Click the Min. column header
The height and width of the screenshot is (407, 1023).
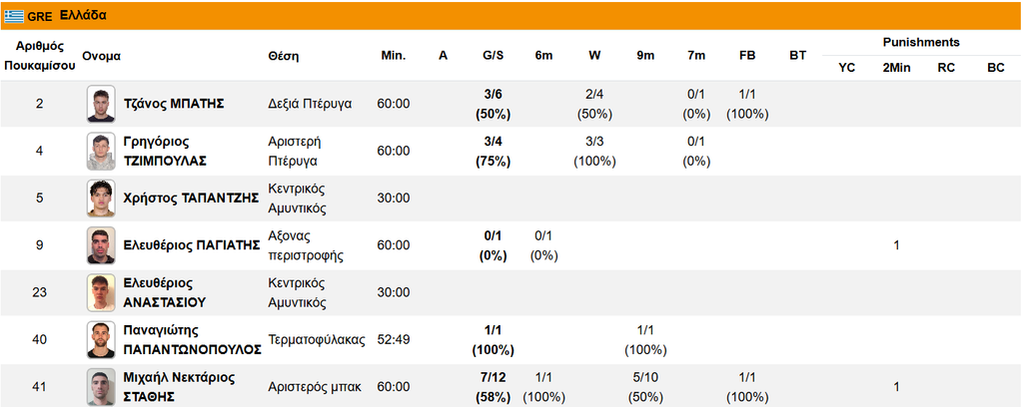tap(394, 56)
